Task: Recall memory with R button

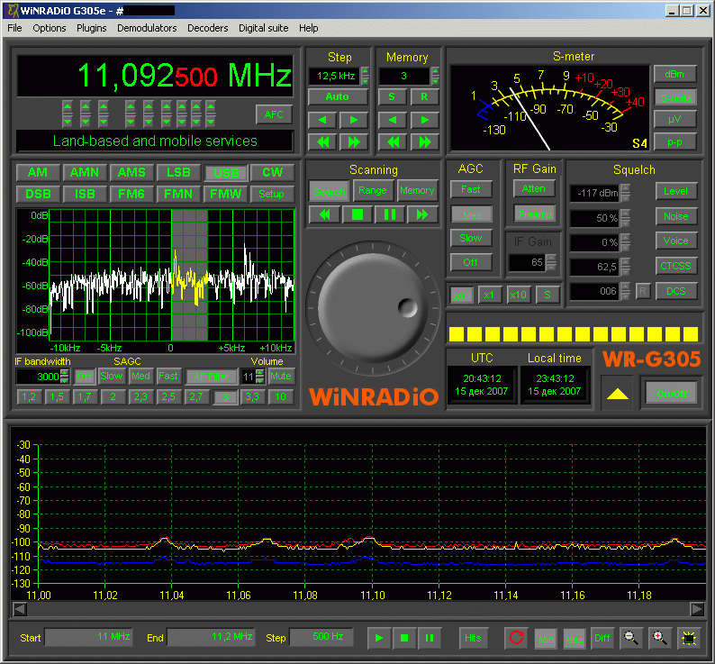Action: (x=424, y=96)
